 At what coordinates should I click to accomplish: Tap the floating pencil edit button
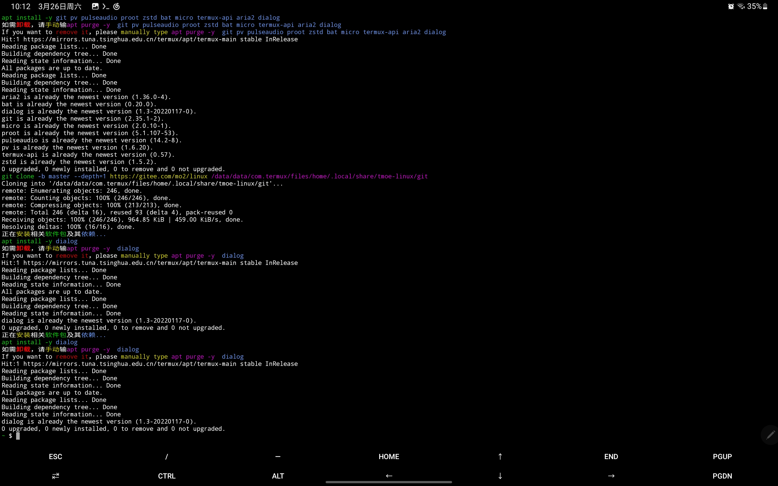[770, 435]
